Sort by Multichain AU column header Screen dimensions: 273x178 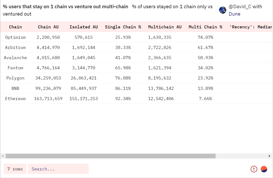[x=165, y=27]
